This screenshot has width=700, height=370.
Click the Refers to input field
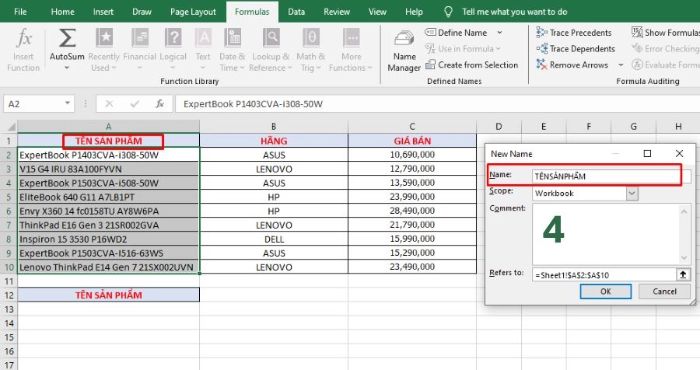(x=604, y=275)
